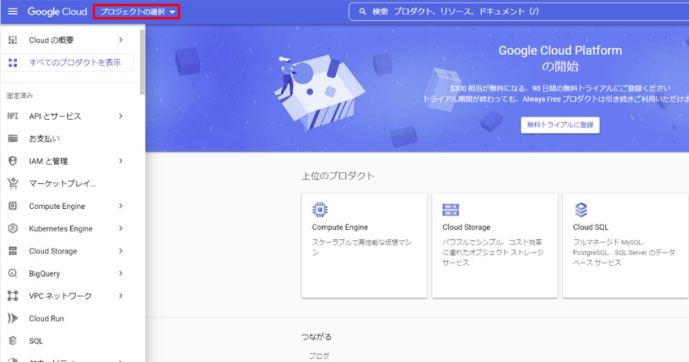
Task: Expand the Cloud の概要 submenu chevron
Action: click(120, 40)
